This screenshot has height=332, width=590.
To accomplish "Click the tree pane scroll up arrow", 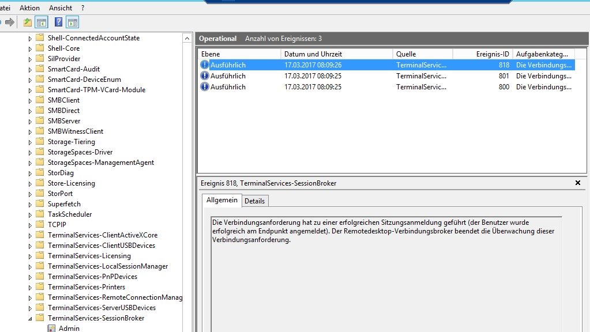I will click(x=187, y=38).
